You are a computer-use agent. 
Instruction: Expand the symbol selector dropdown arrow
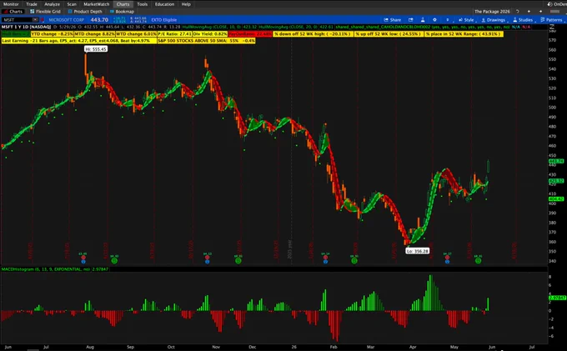click(35, 20)
